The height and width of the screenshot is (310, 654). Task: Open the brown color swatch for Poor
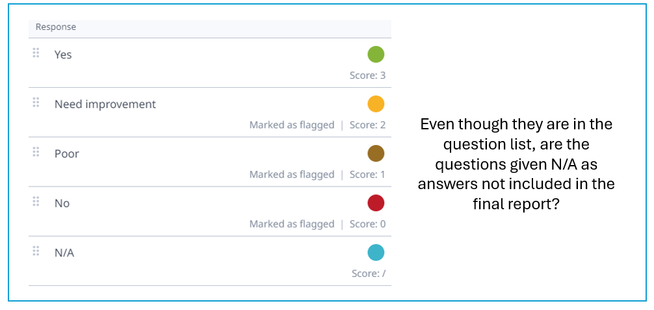coord(376,153)
